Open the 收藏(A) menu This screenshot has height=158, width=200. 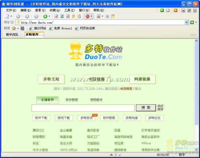click(x=55, y=10)
